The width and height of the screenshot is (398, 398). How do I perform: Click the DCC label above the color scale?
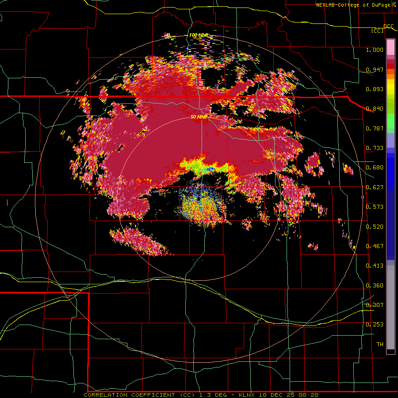coord(389,27)
